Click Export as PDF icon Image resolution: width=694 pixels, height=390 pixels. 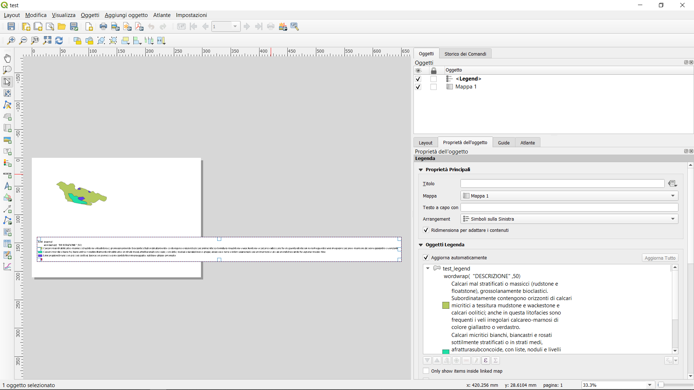coord(139,26)
